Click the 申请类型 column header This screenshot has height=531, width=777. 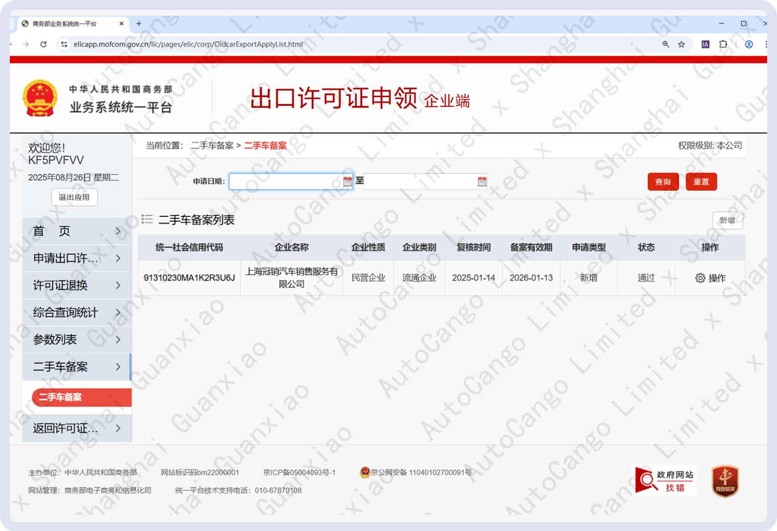click(x=589, y=248)
